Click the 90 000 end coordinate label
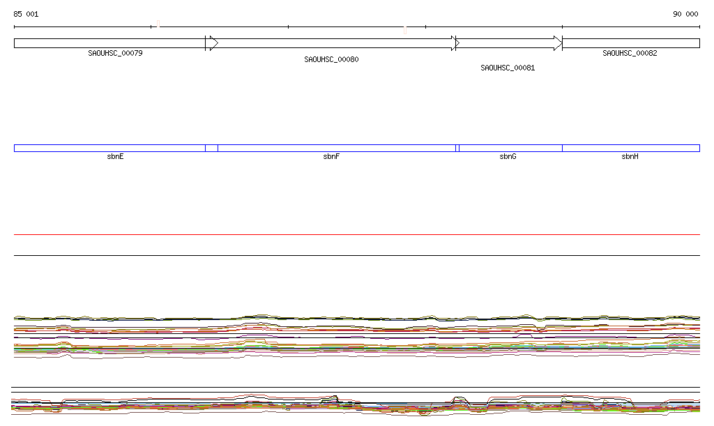 click(x=685, y=14)
